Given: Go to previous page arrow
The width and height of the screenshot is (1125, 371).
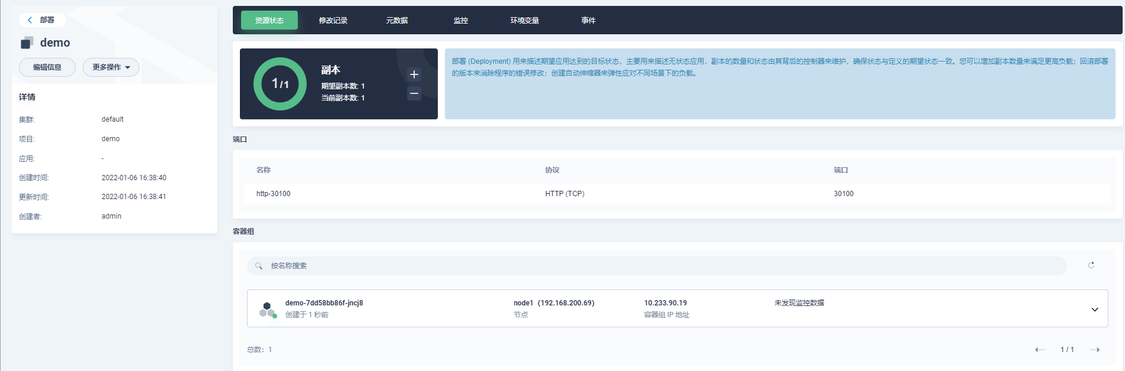Looking at the screenshot, I should [1040, 350].
